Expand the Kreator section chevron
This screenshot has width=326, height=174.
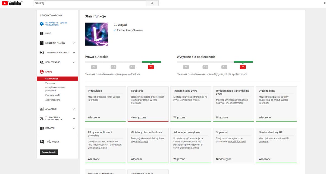coord(74,128)
